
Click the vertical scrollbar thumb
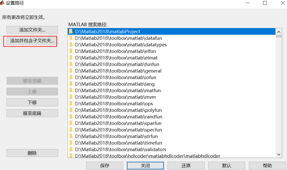point(279,36)
